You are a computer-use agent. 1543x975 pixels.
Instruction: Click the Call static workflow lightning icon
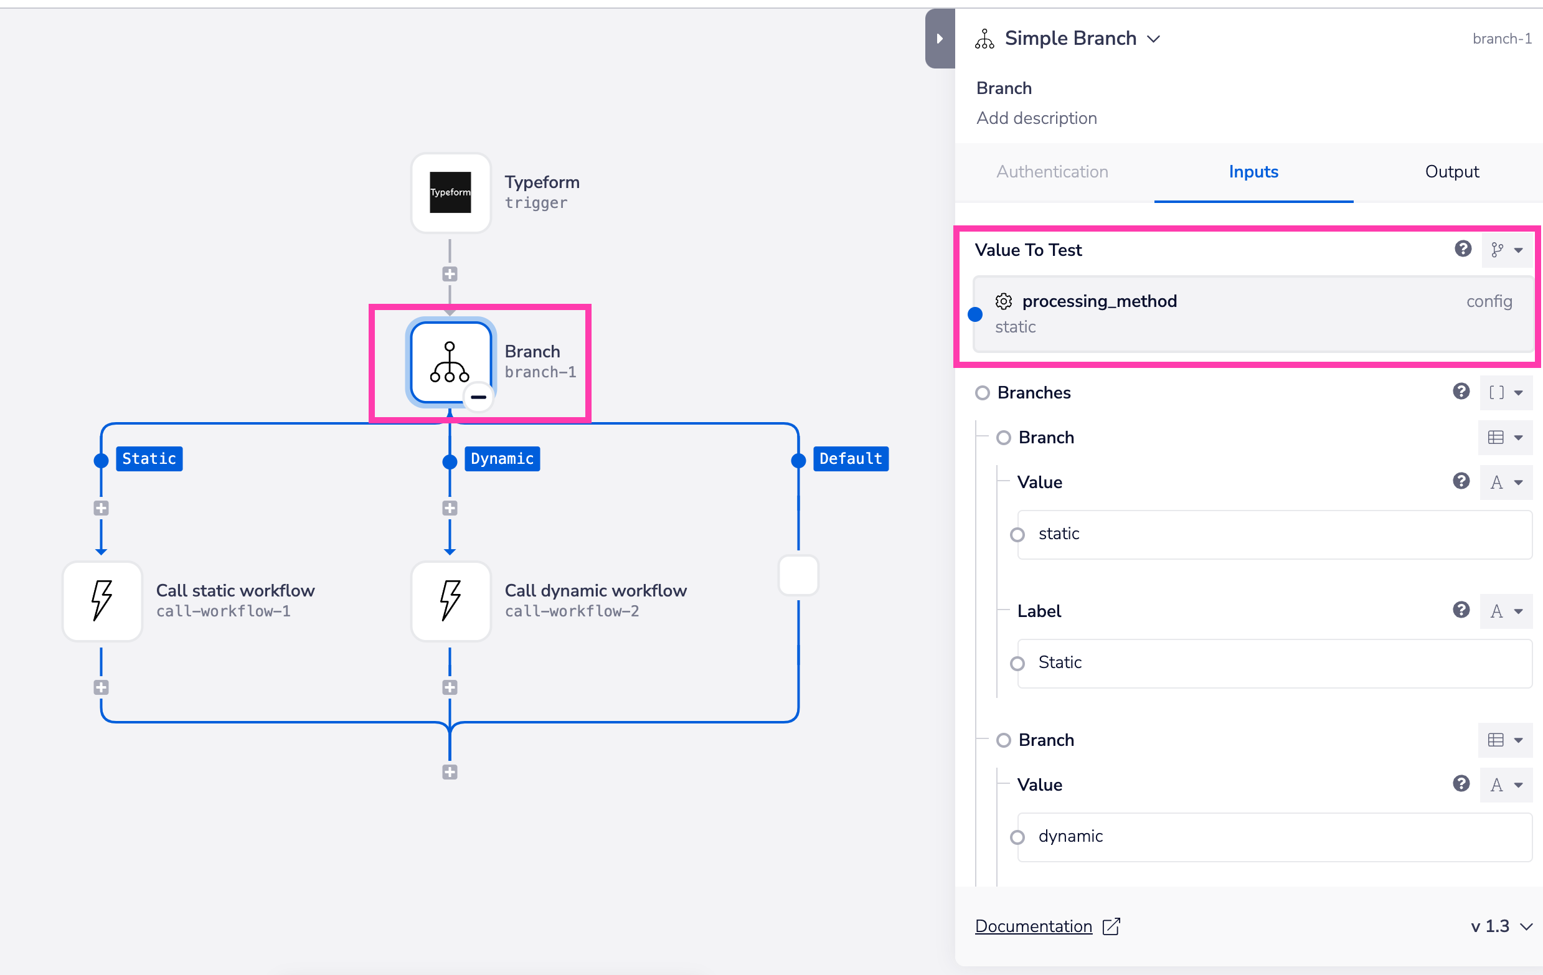coord(100,600)
